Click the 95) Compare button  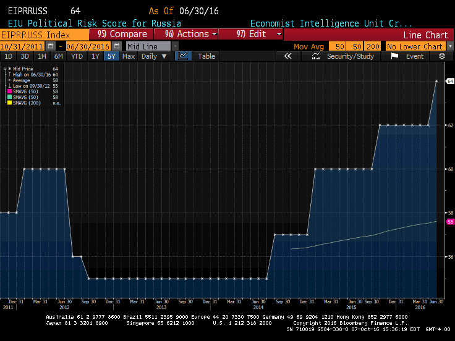(121, 34)
